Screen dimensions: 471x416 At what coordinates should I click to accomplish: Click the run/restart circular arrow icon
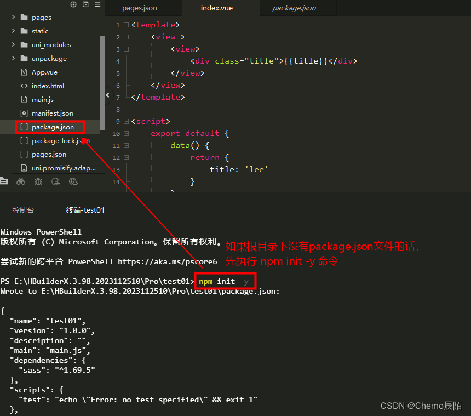click(56, 181)
